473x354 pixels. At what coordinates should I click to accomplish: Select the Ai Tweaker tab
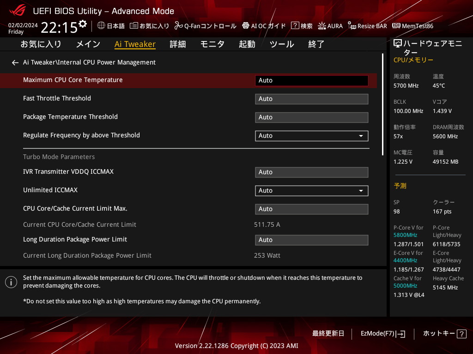pos(135,44)
